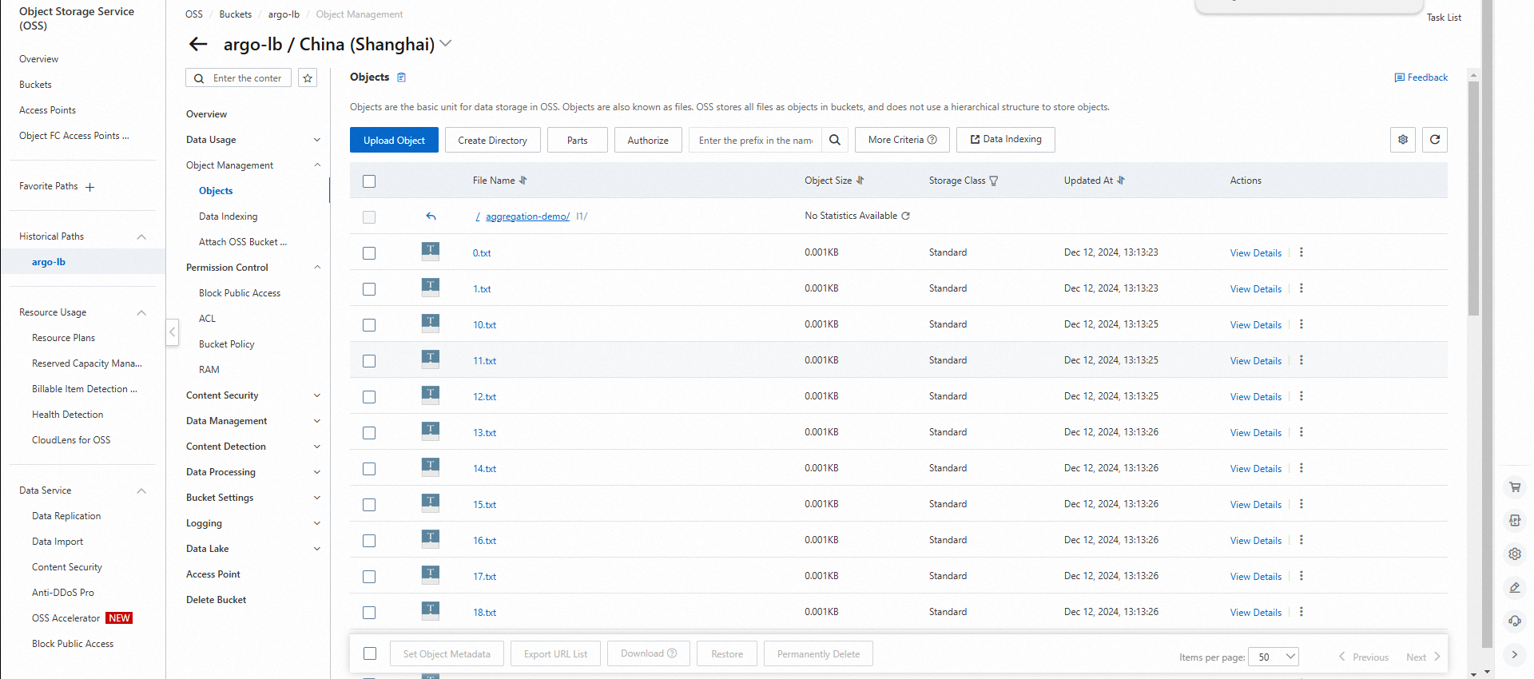Toggle the select-all checkbox in bottom action bar
The height and width of the screenshot is (679, 1534).
(x=370, y=653)
